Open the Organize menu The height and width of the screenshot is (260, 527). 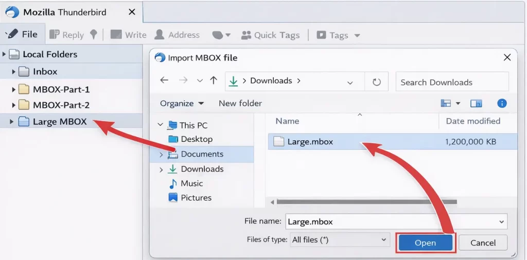coord(182,103)
